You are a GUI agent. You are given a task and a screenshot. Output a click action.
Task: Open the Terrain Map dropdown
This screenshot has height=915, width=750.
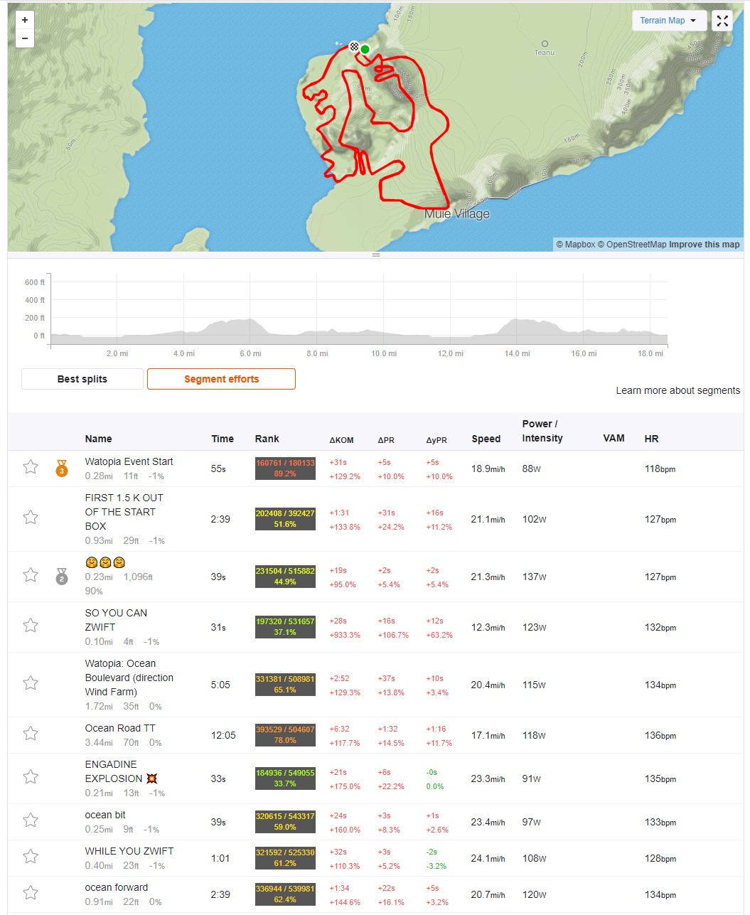tap(669, 21)
